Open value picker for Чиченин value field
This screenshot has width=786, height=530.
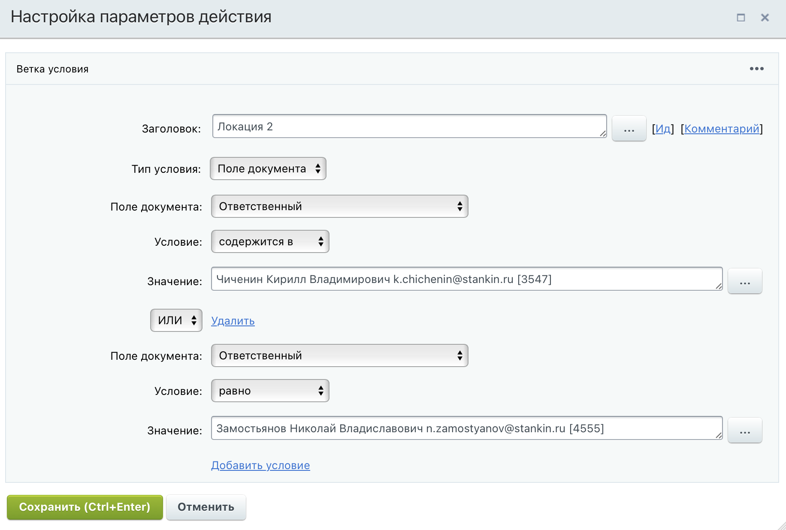click(x=745, y=281)
